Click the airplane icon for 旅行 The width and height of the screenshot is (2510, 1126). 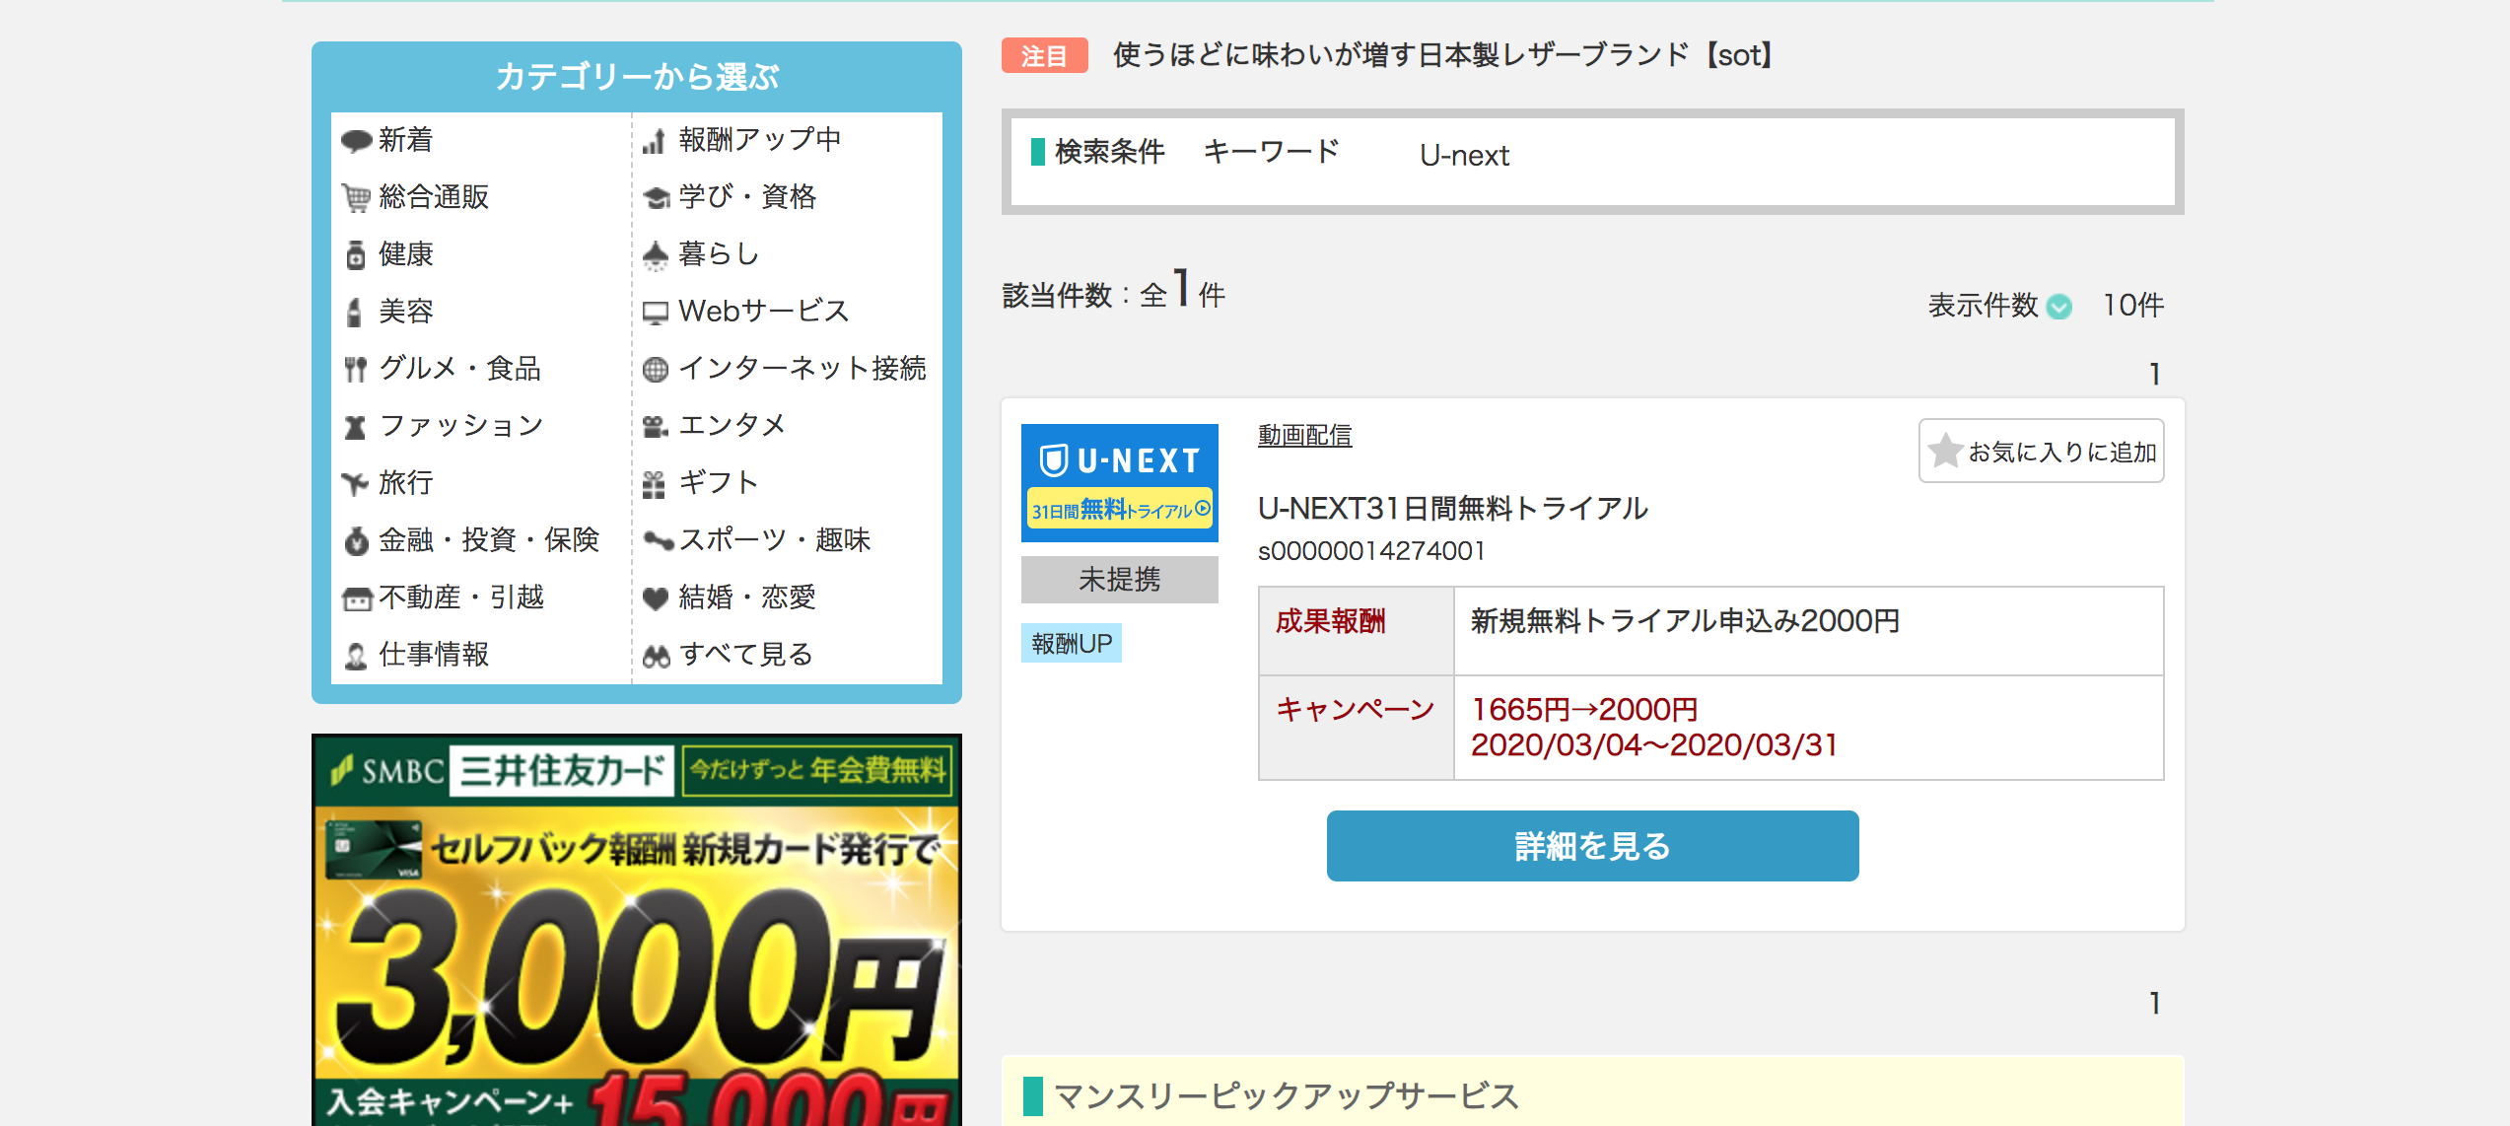355,483
